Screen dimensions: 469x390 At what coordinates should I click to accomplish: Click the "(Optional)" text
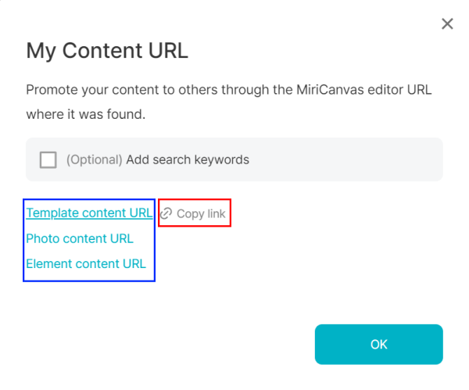coord(94,159)
